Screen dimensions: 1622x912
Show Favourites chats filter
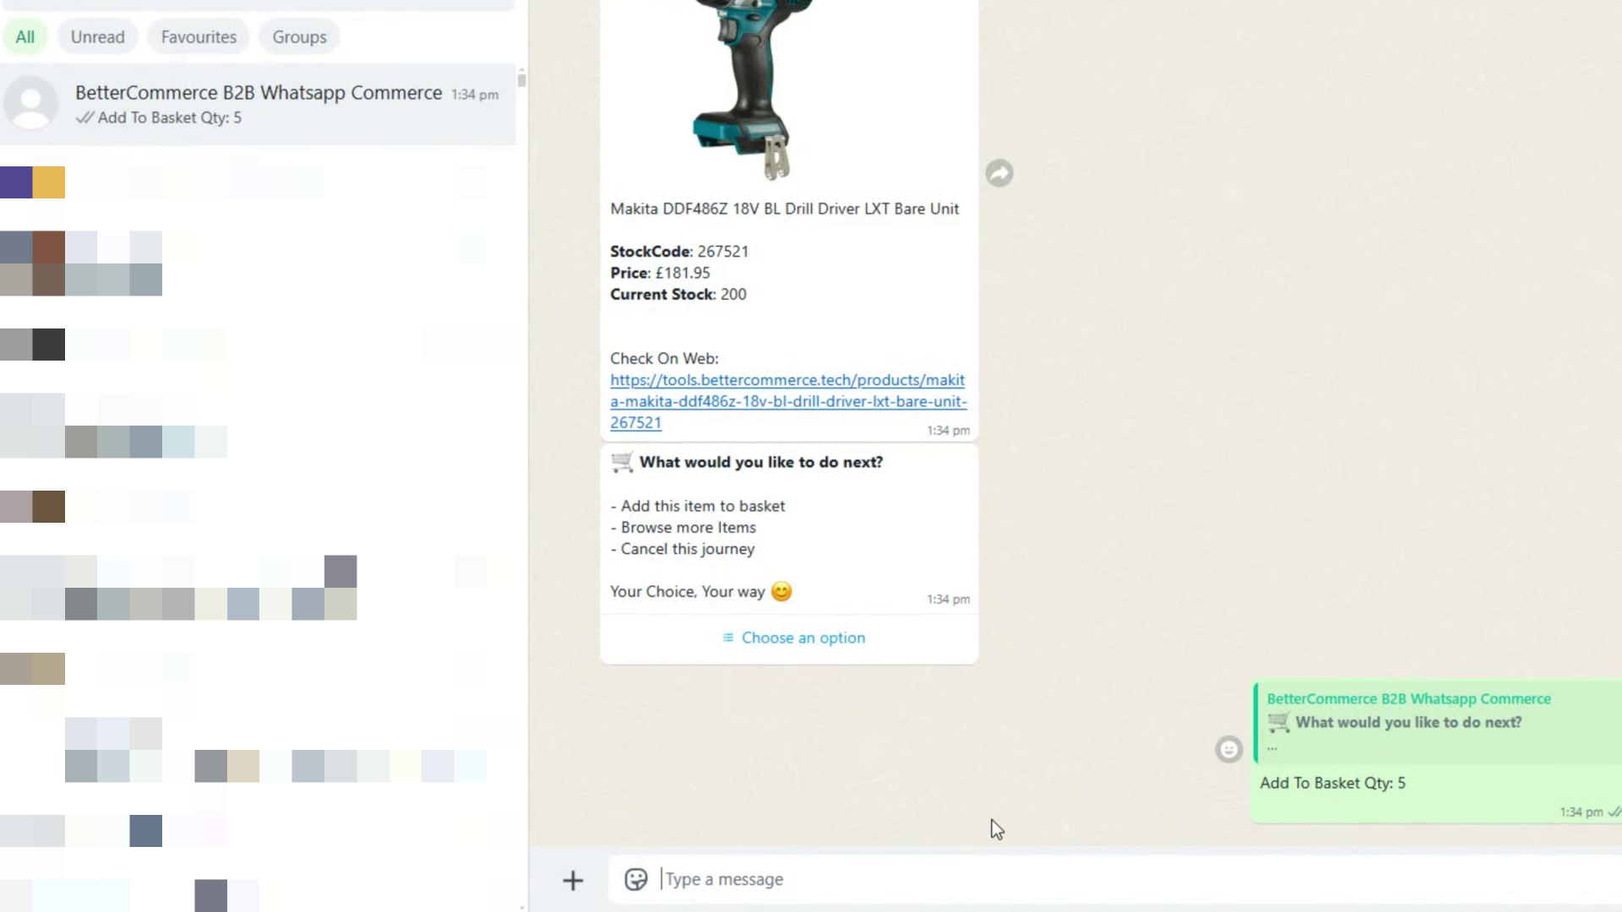pyautogui.click(x=199, y=37)
